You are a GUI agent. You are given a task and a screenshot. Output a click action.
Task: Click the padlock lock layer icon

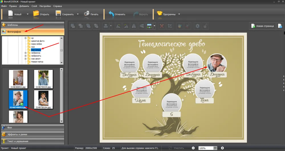[x=205, y=26]
